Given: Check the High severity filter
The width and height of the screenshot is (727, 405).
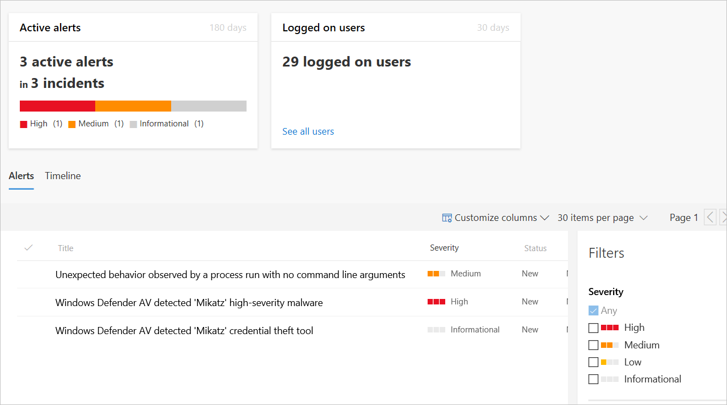Looking at the screenshot, I should point(593,328).
